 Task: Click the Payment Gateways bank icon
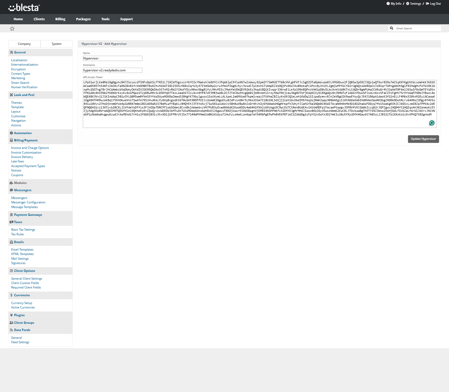click(x=11, y=215)
